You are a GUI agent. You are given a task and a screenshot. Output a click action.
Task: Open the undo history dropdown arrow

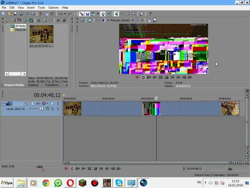tap(65, 14)
